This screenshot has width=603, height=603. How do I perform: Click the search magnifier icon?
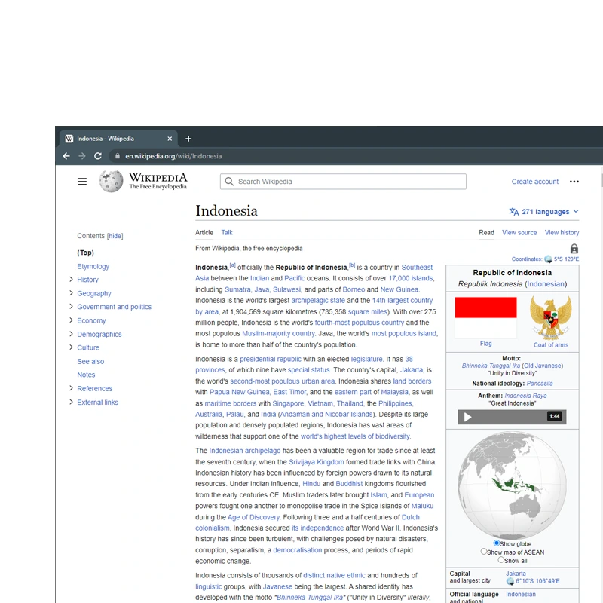coord(229,182)
